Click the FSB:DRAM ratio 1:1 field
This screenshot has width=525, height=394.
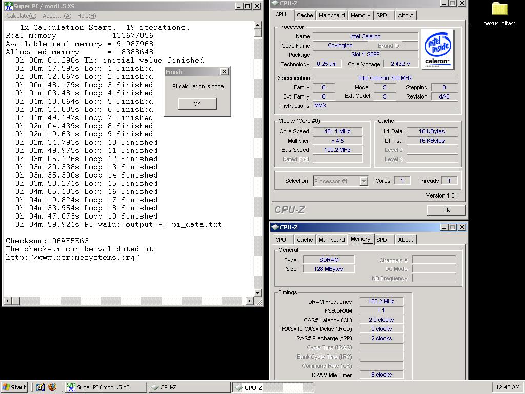click(x=381, y=310)
